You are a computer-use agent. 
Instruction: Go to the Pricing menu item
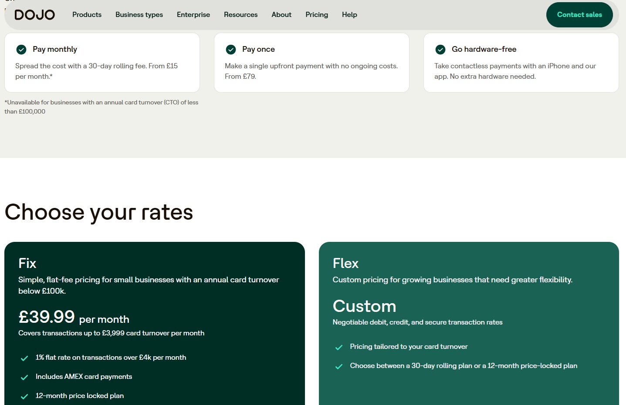[x=317, y=14]
